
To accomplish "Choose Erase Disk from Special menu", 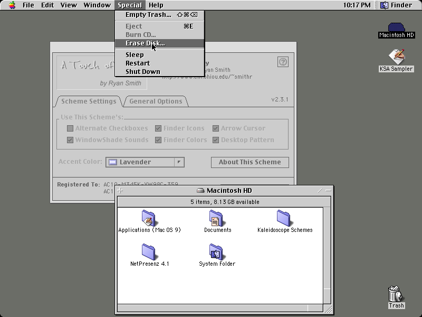I will click(x=160, y=43).
